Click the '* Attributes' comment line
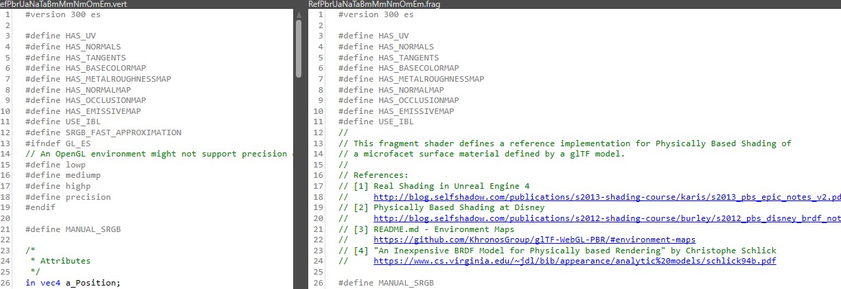This screenshot has width=841, height=289. point(60,261)
